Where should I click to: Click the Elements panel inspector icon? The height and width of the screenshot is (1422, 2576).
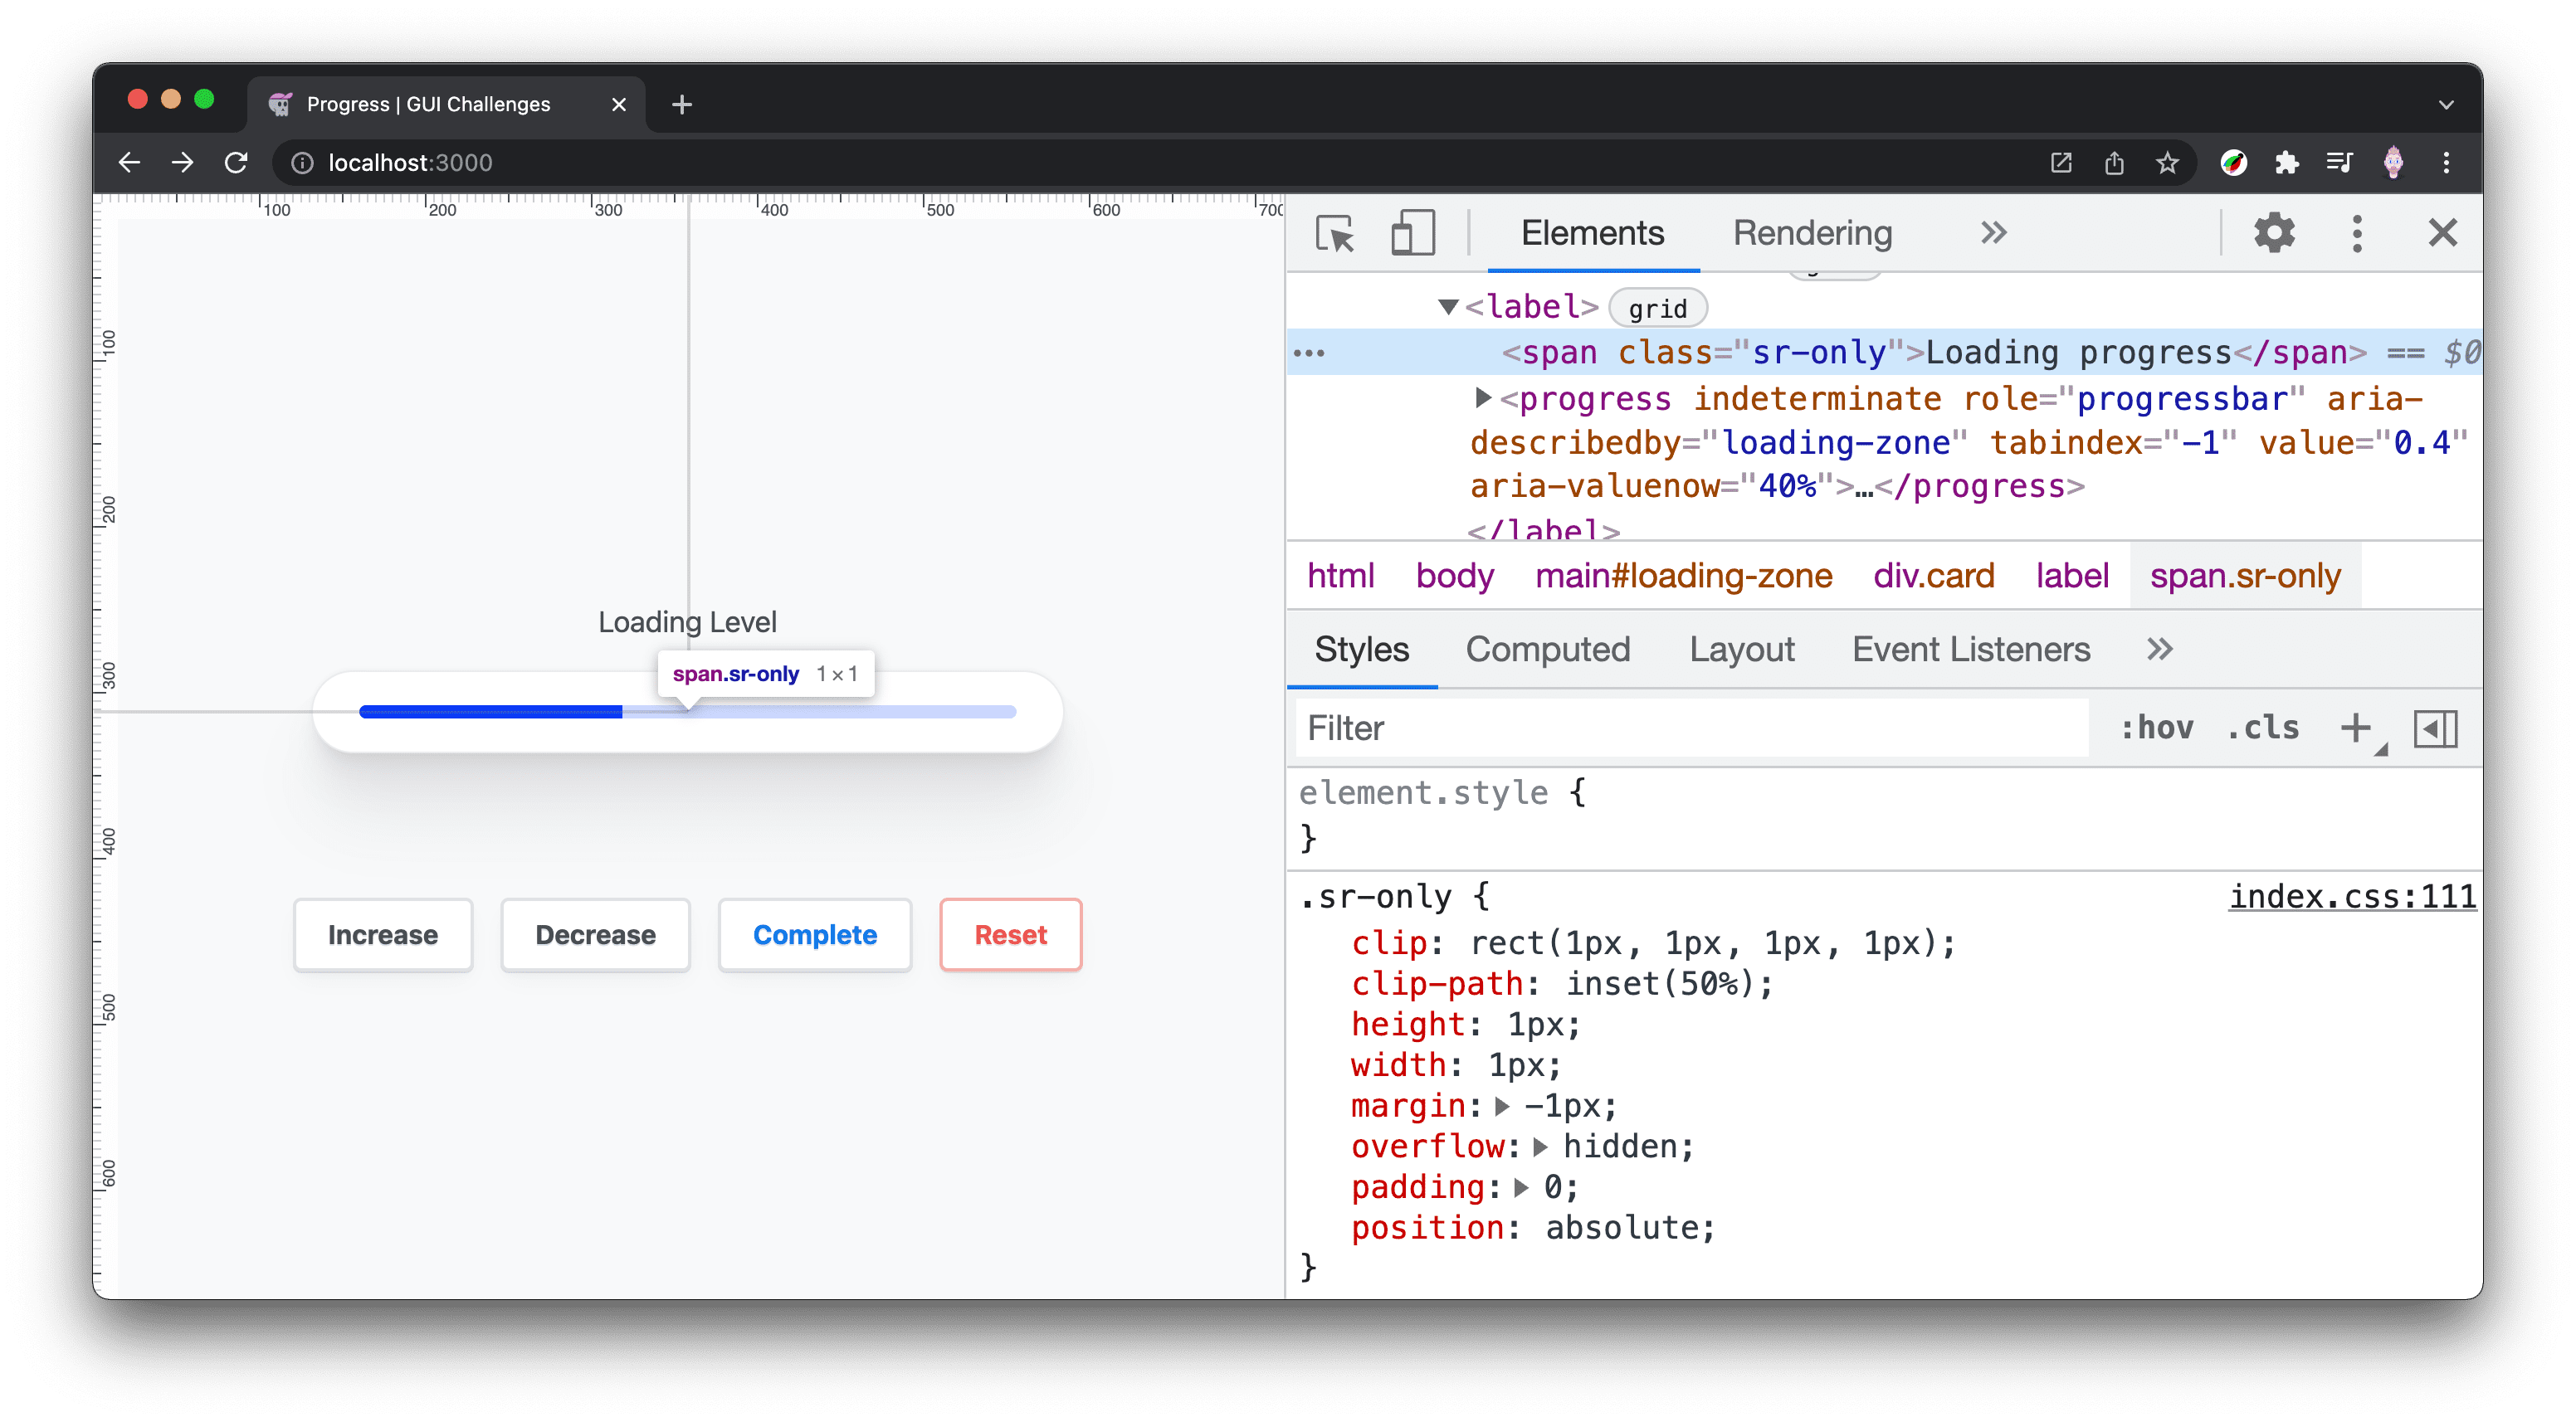pos(1336,231)
